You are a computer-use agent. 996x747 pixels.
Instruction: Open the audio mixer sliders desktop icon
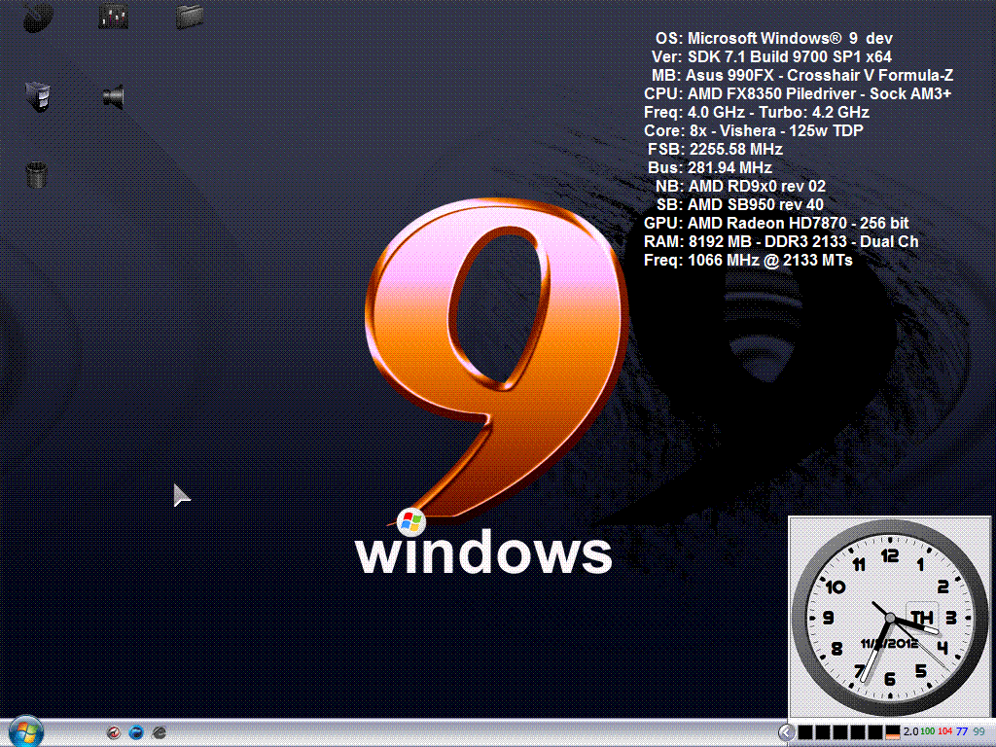tap(114, 17)
